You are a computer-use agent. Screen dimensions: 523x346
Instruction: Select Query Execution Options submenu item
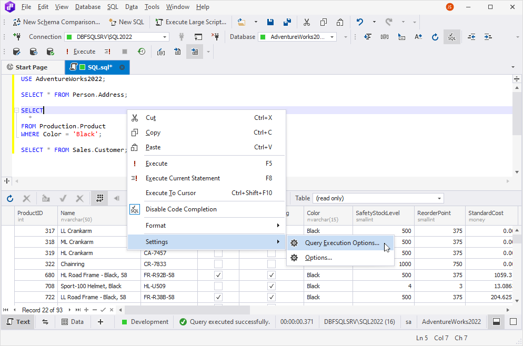(x=340, y=243)
